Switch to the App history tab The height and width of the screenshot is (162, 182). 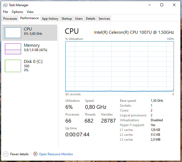pos(50,19)
